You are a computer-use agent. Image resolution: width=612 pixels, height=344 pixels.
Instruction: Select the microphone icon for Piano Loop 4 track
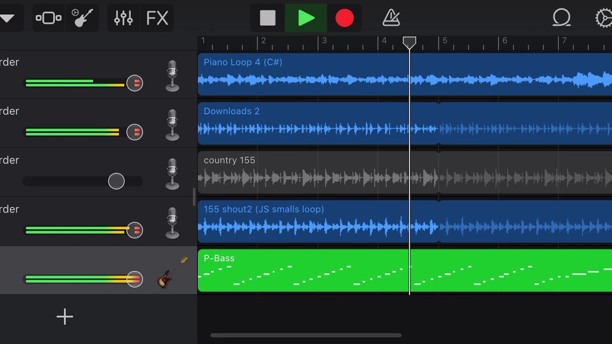click(x=173, y=75)
